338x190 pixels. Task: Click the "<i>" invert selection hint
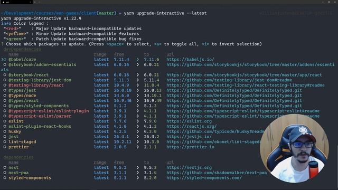click(x=205, y=44)
